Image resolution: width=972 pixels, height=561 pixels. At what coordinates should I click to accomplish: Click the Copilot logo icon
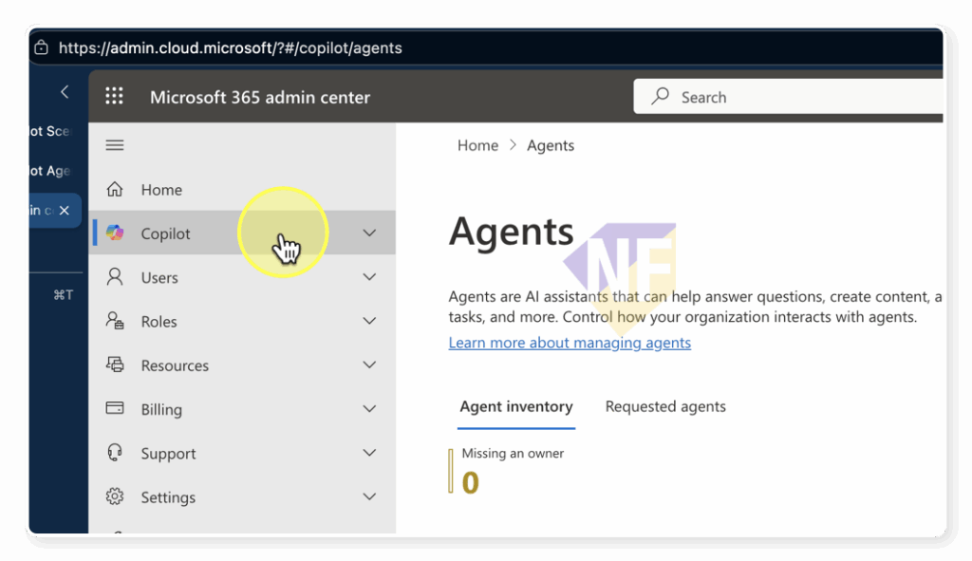click(115, 234)
